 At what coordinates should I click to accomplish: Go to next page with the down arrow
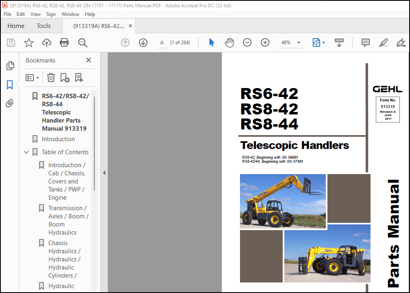point(143,43)
